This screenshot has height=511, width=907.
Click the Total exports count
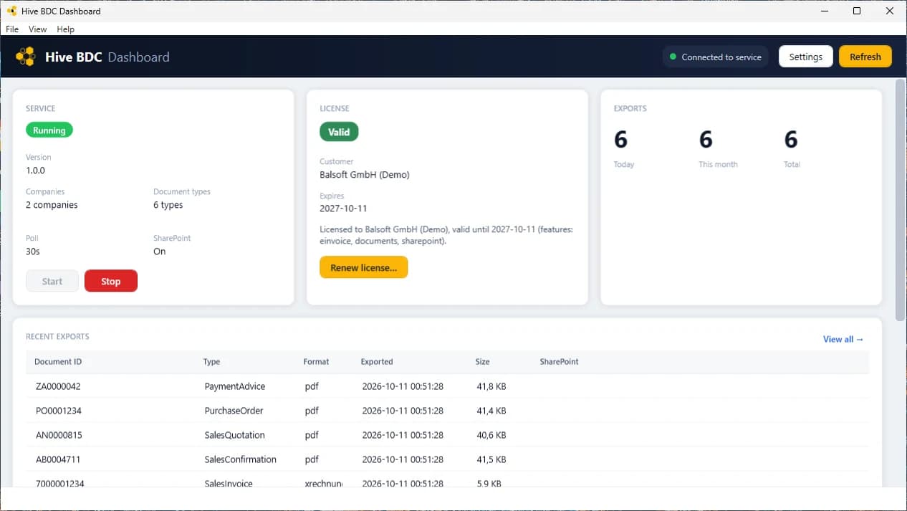[x=791, y=139]
